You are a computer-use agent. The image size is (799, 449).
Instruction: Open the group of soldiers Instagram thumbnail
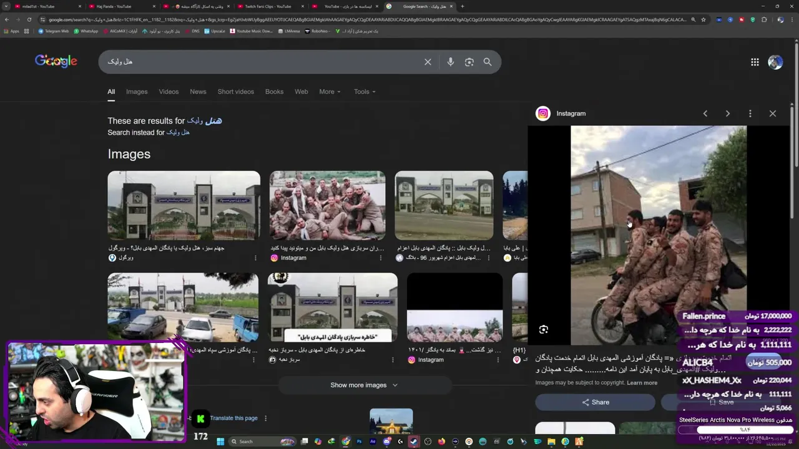tap(328, 206)
